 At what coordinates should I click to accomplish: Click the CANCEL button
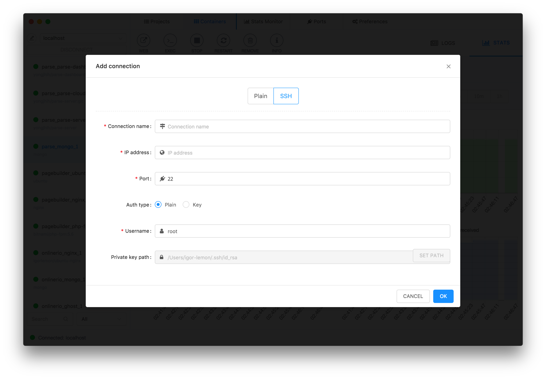point(413,296)
